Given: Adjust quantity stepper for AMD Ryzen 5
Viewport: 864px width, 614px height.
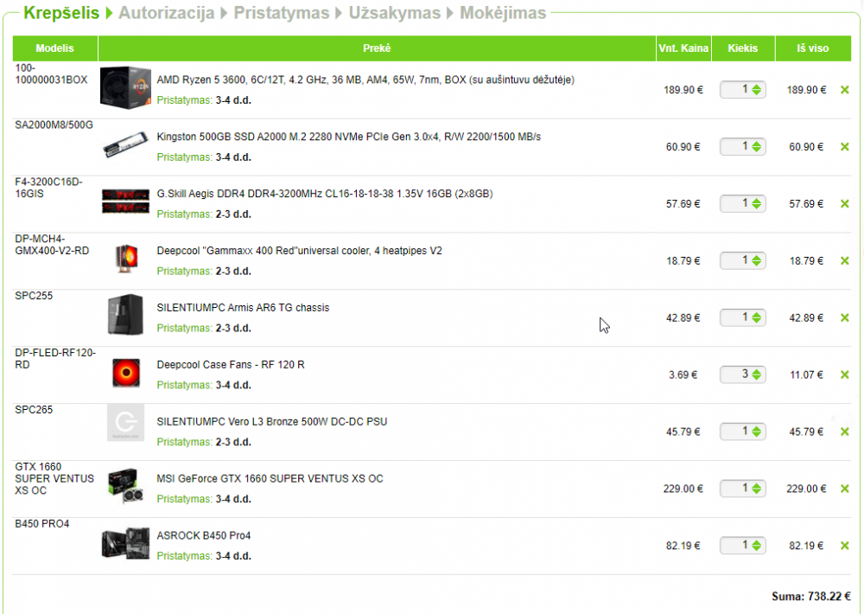Looking at the screenshot, I should pyautogui.click(x=756, y=89).
